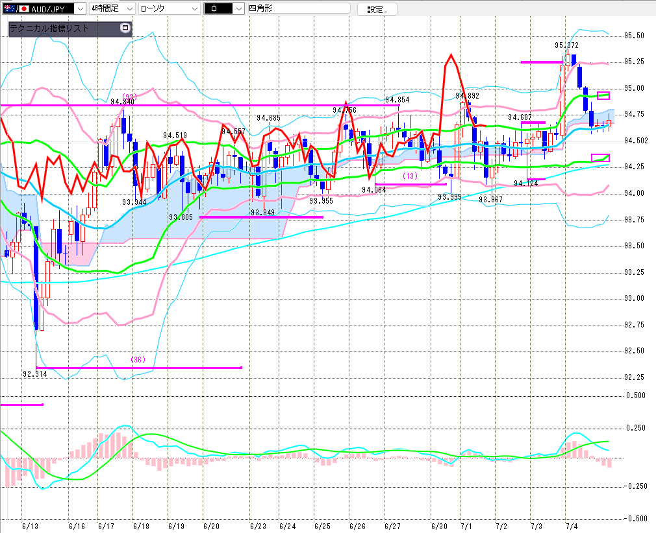The image size is (656, 533).
Task: Click the 95.50 price axis value
Action: click(635, 36)
